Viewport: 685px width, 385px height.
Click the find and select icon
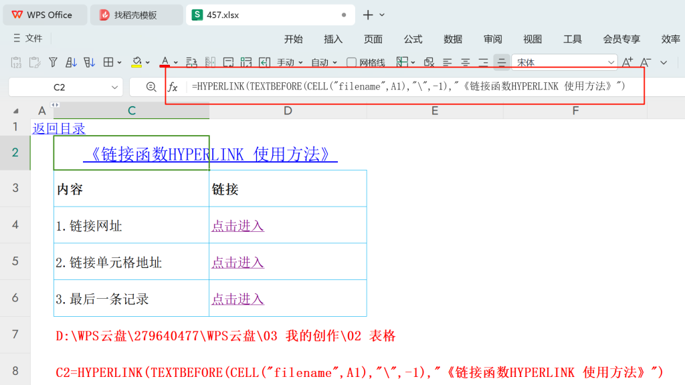(x=429, y=62)
